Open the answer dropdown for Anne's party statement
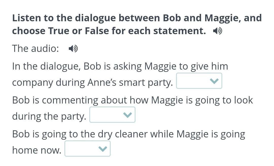 [x=199, y=81]
